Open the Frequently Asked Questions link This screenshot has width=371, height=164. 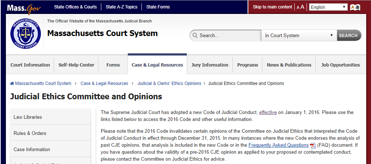coord(279,145)
